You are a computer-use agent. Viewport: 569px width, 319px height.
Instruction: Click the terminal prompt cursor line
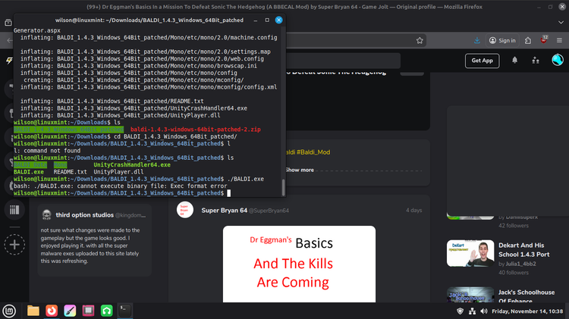pyautogui.click(x=122, y=193)
